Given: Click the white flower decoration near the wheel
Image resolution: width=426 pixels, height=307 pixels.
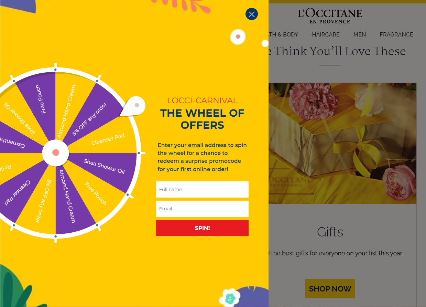Looking at the screenshot, I should coord(238,37).
